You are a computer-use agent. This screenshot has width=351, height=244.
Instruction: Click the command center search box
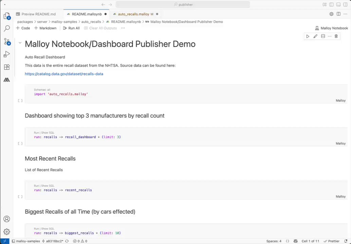tap(183, 5)
